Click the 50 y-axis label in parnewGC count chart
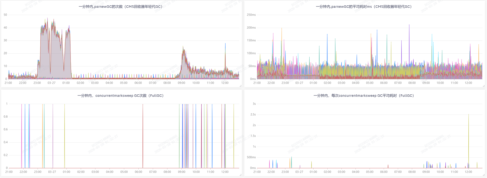487x178 pixels. coord(5,15)
